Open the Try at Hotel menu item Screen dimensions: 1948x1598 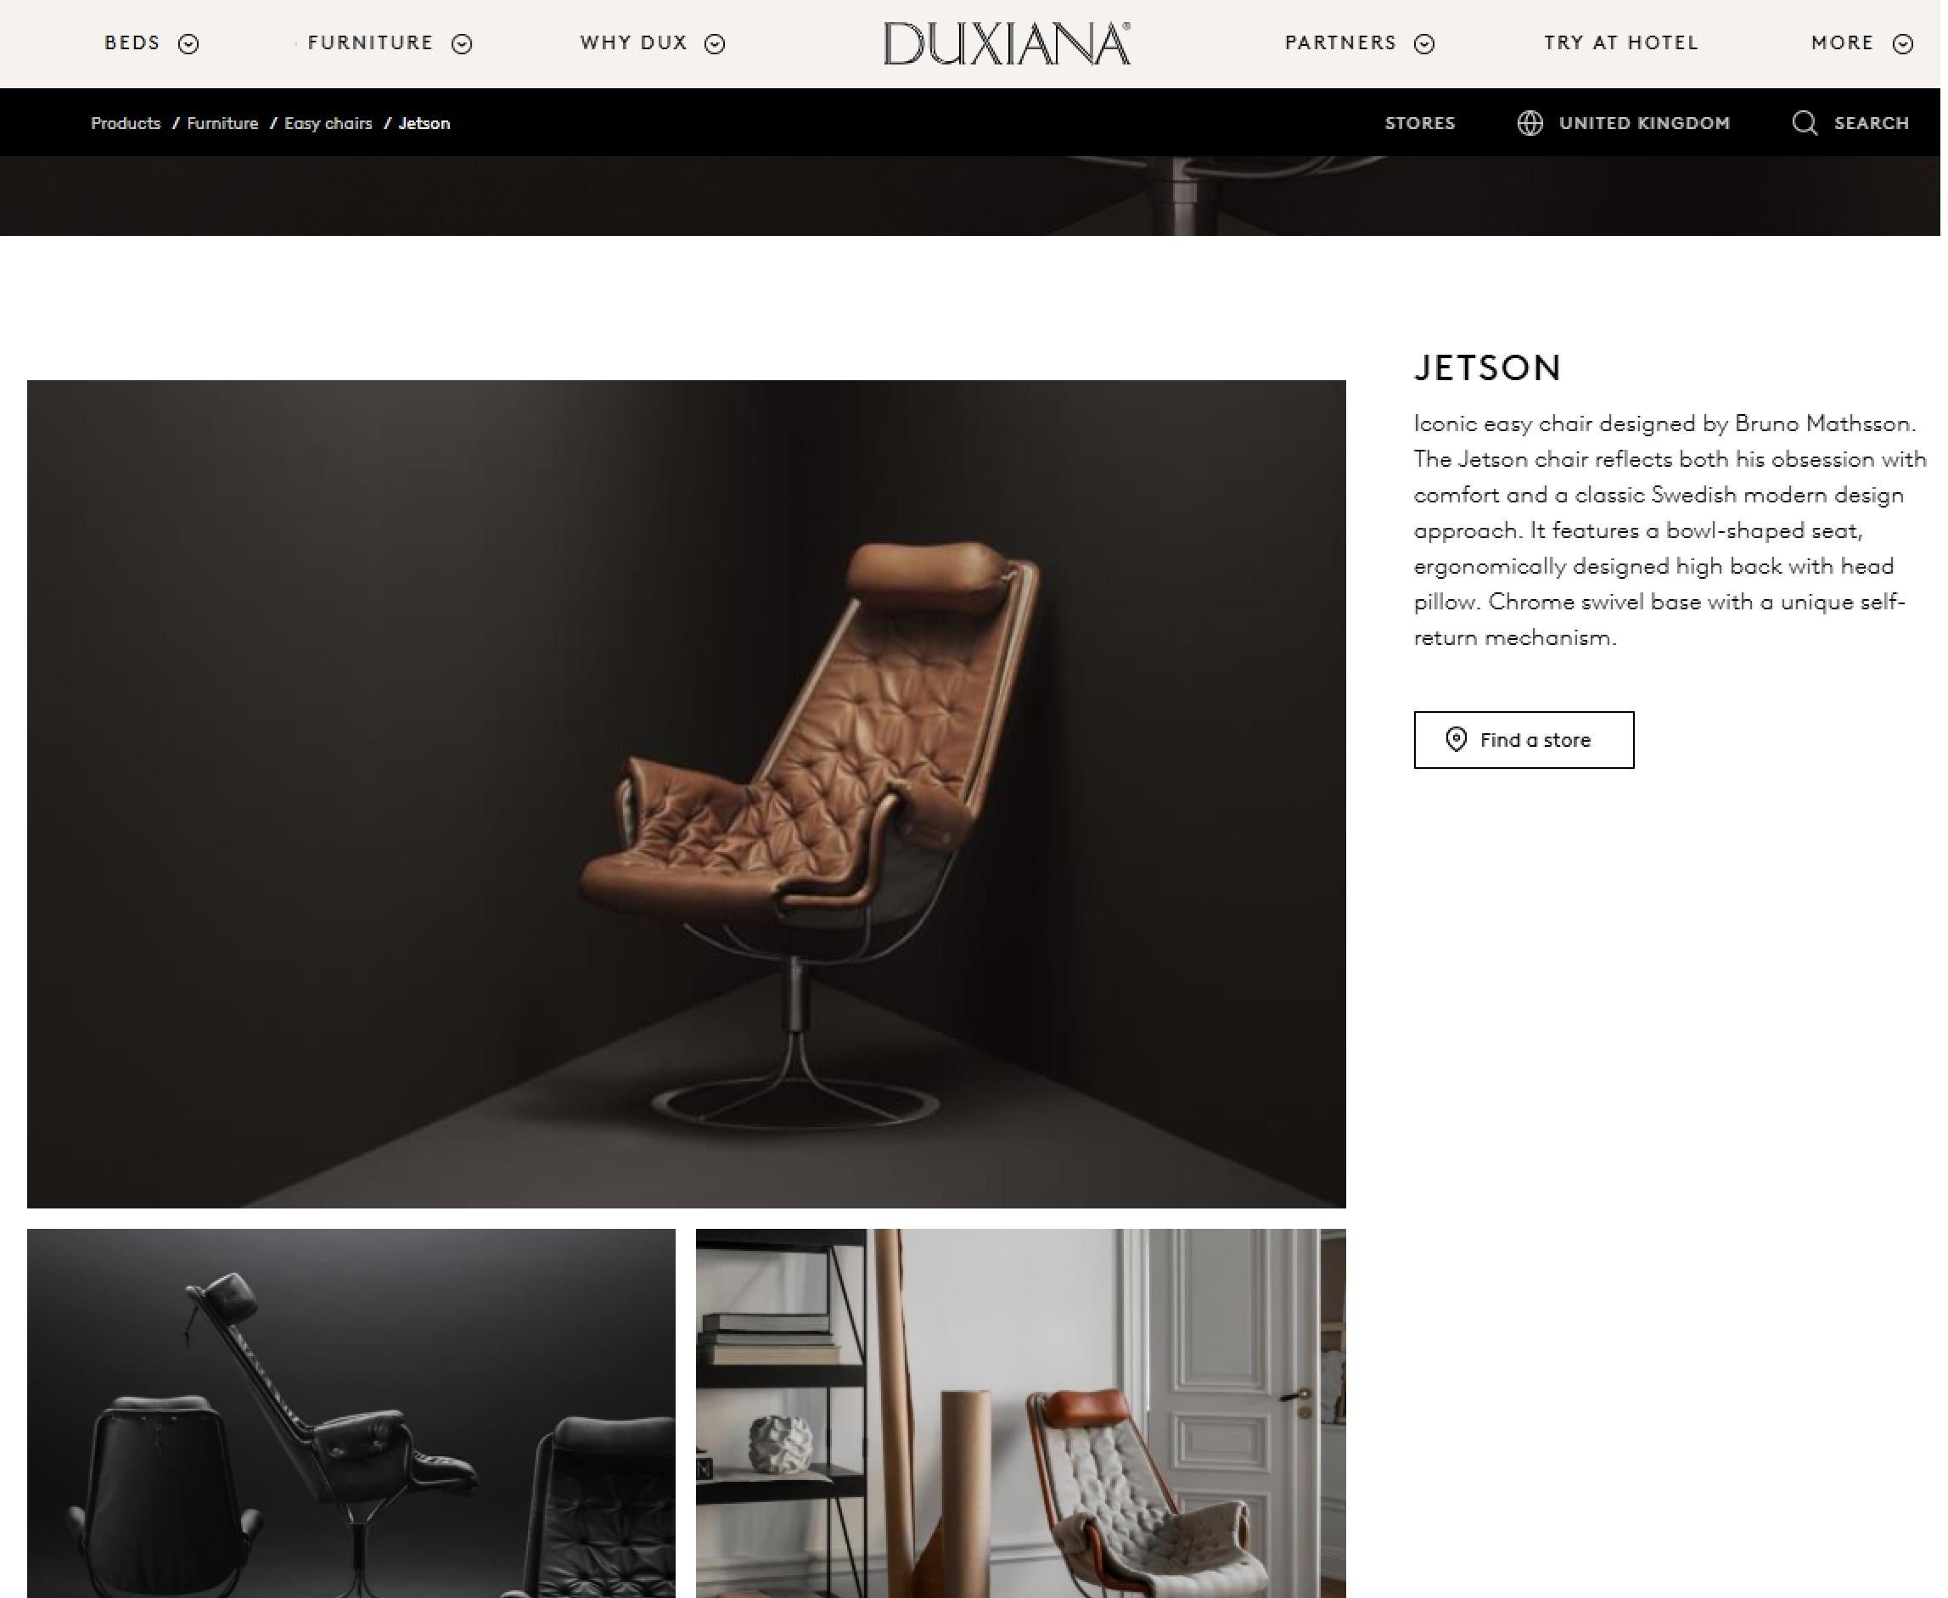click(1621, 43)
